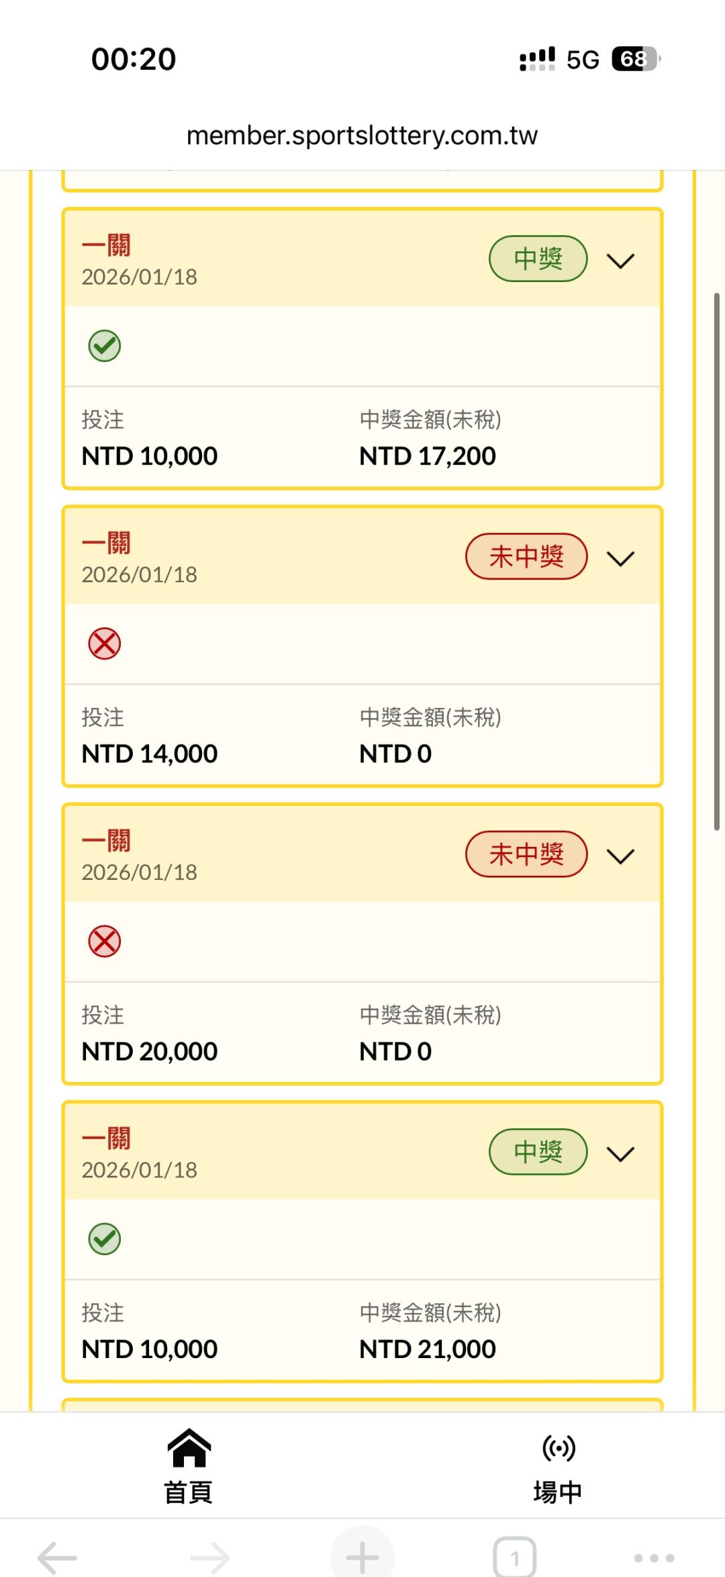Image resolution: width=725 pixels, height=1577 pixels.
Task: Expand the losing NTD 14,000 bet card
Action: 620,558
